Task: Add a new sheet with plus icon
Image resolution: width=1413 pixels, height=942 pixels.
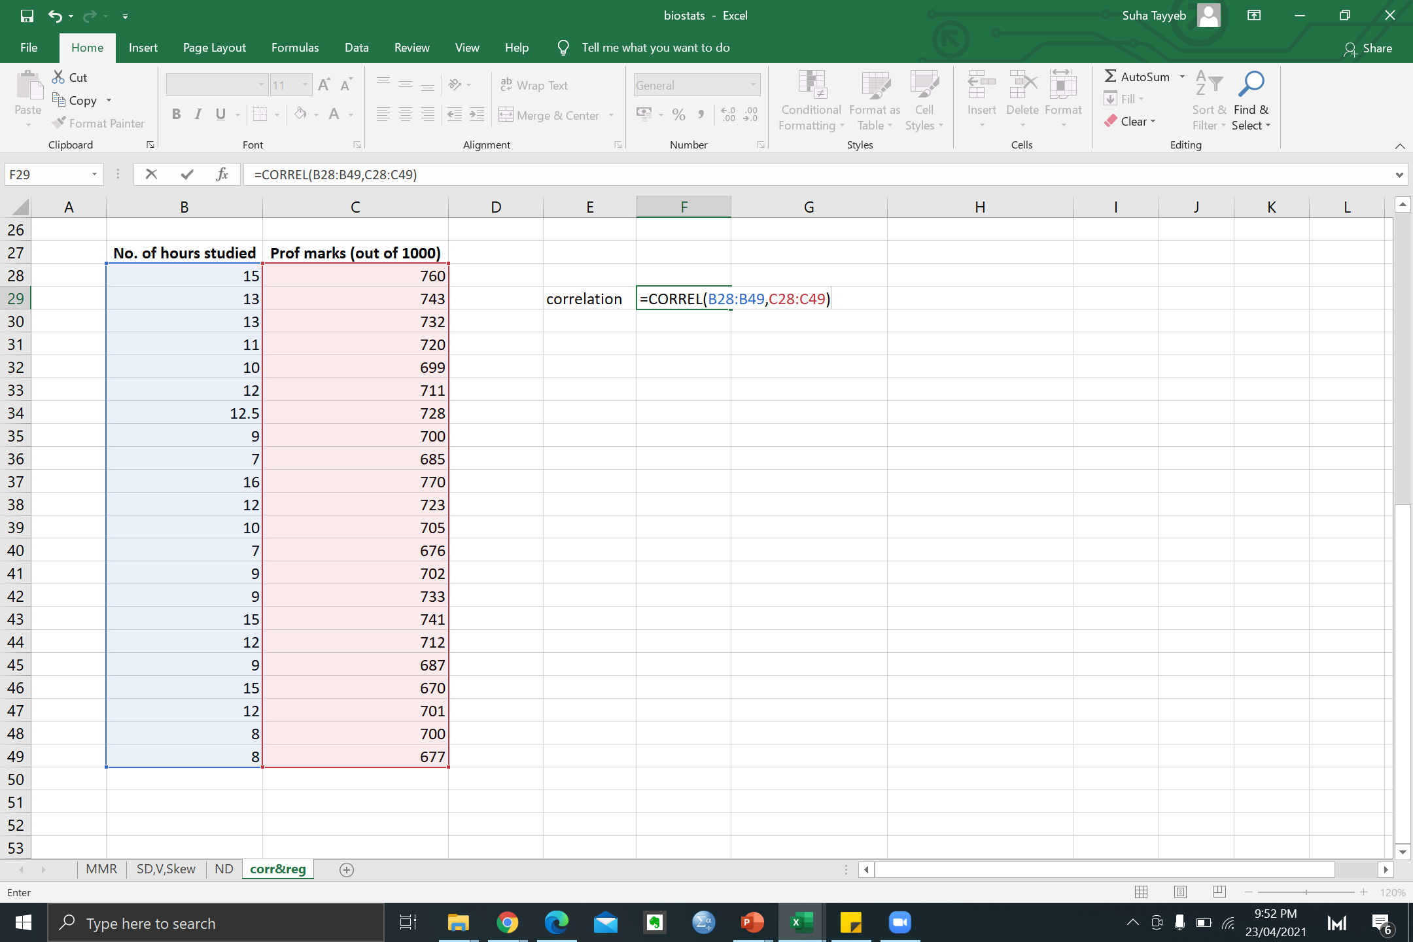Action: pyautogui.click(x=347, y=869)
